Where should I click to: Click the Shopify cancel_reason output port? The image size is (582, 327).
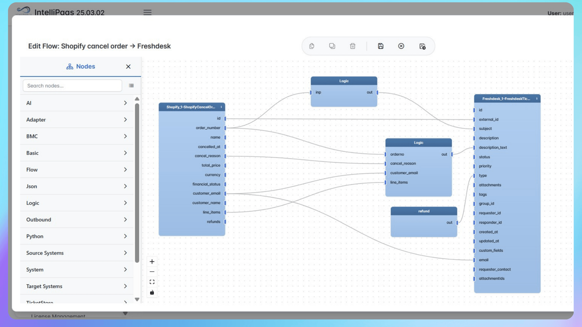click(x=225, y=156)
